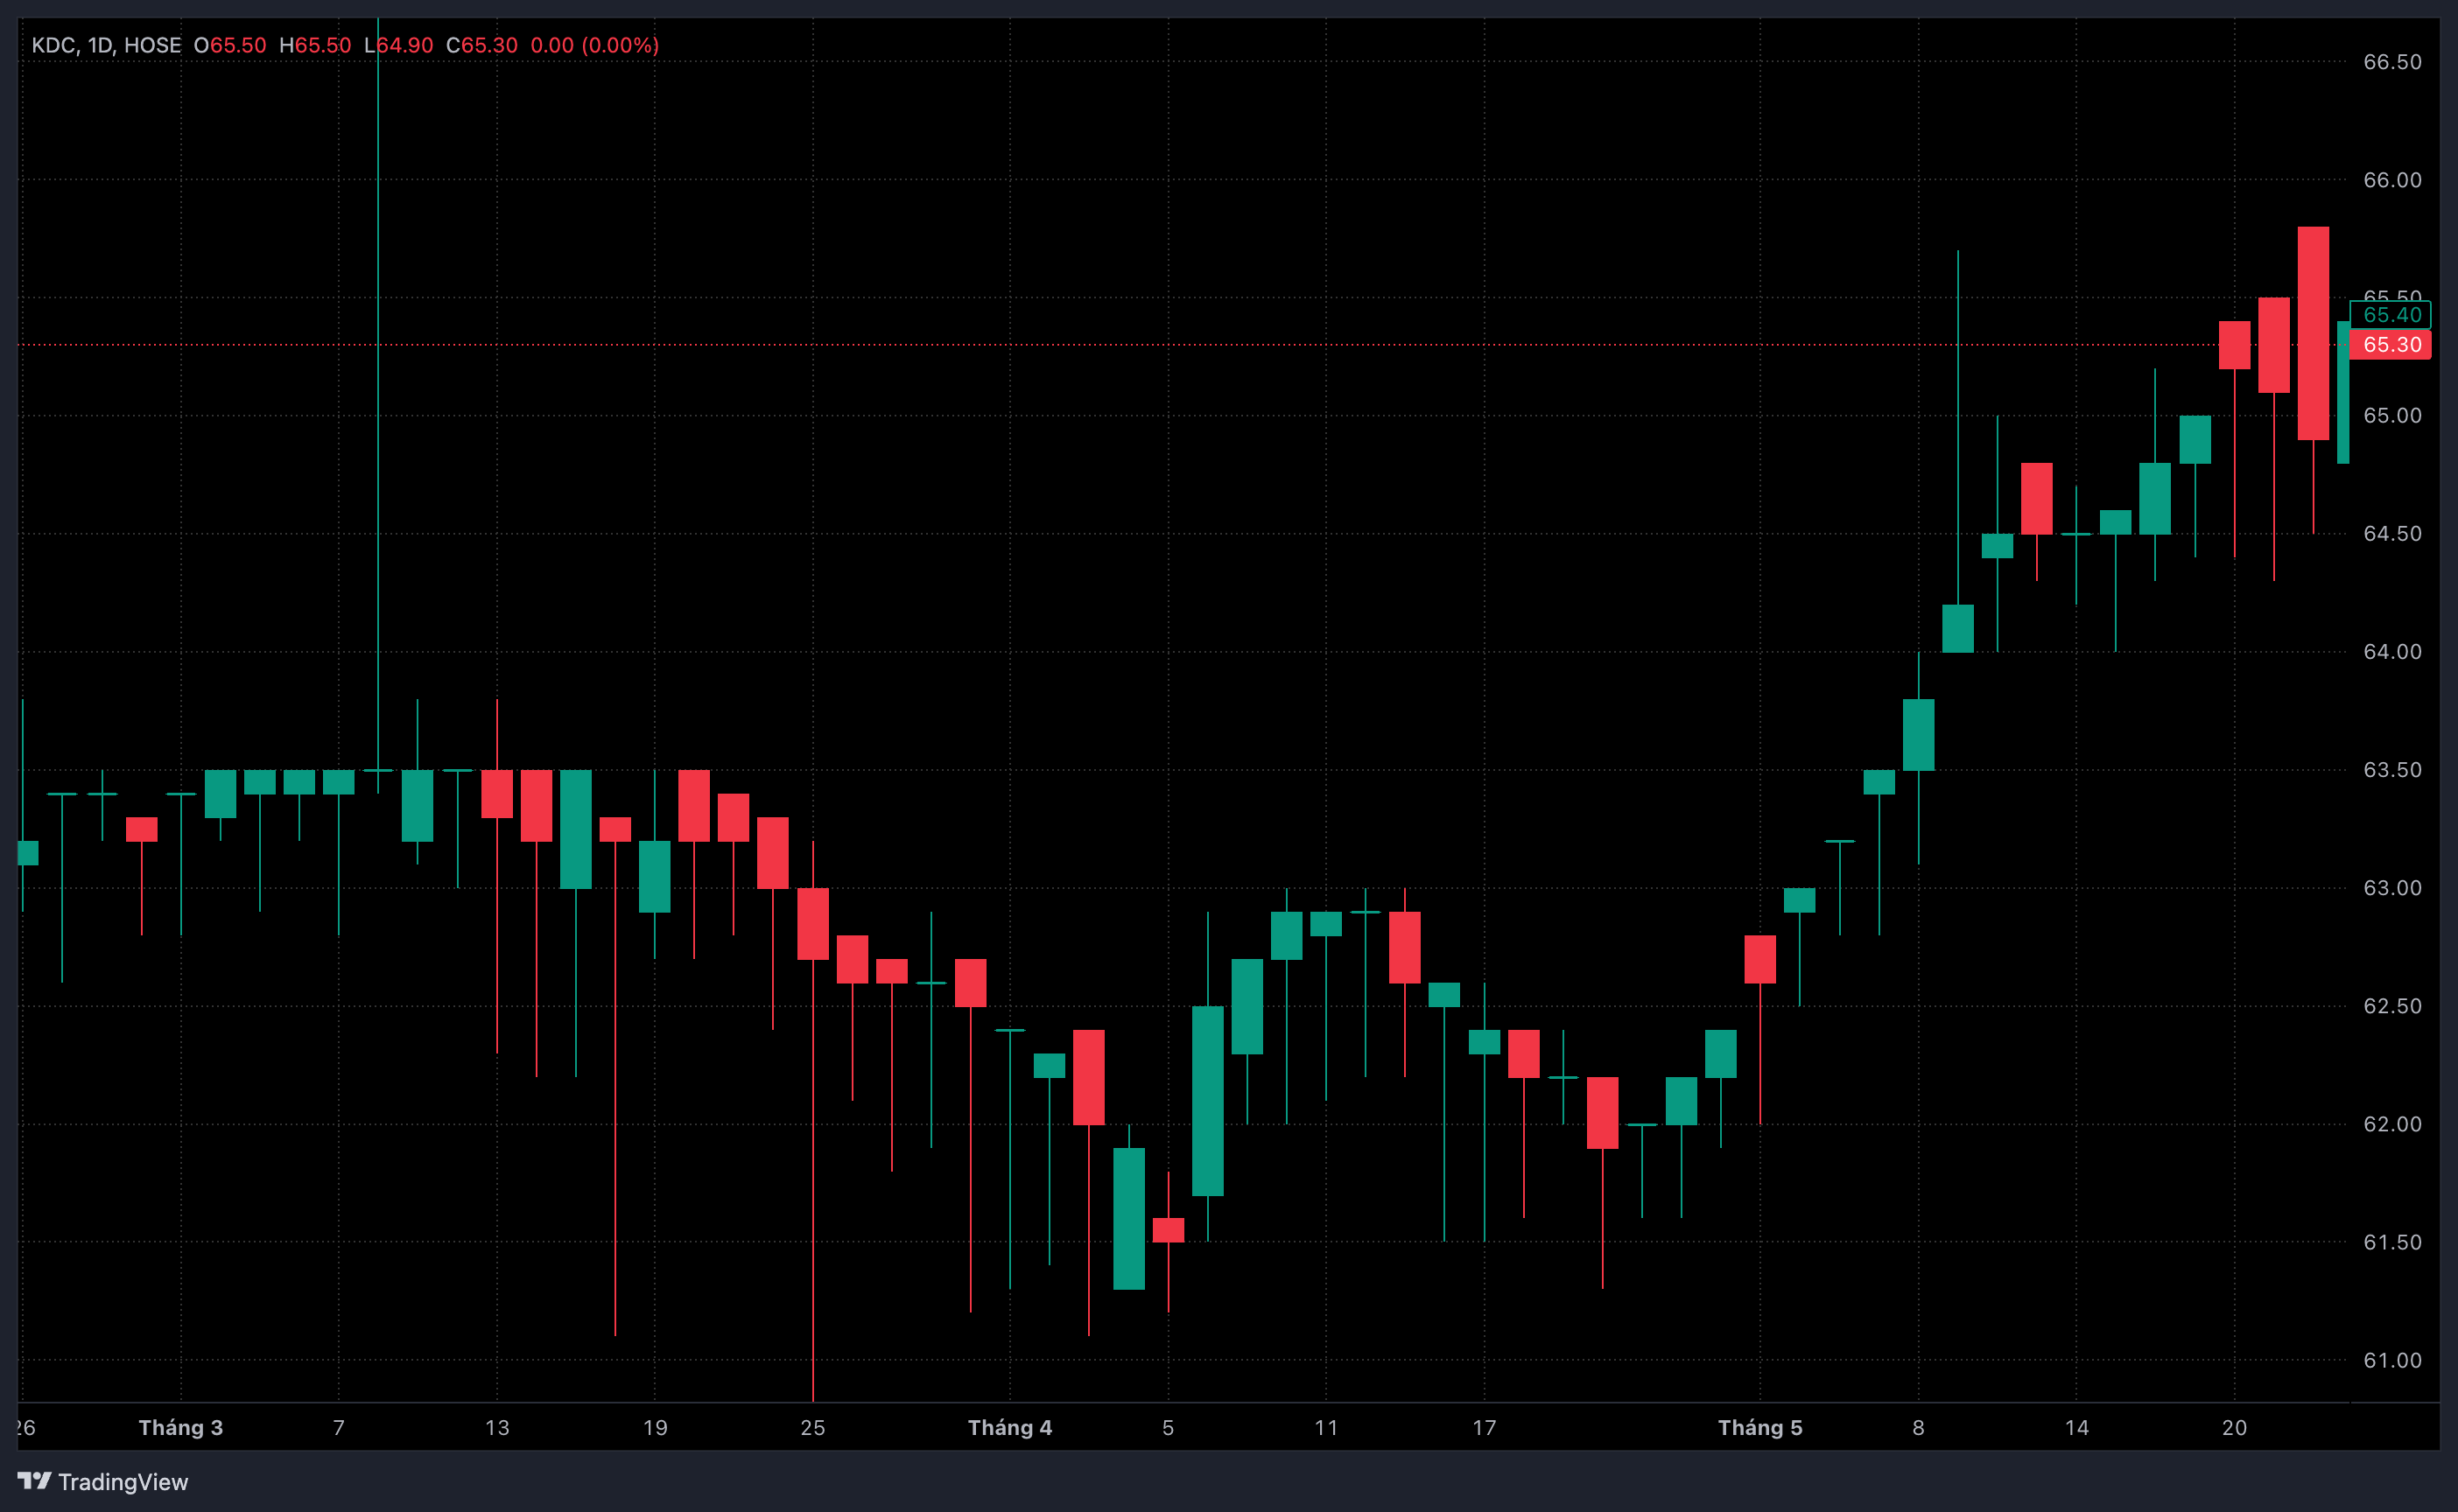
Task: Click the red 65.30 price label
Action: 2391,345
